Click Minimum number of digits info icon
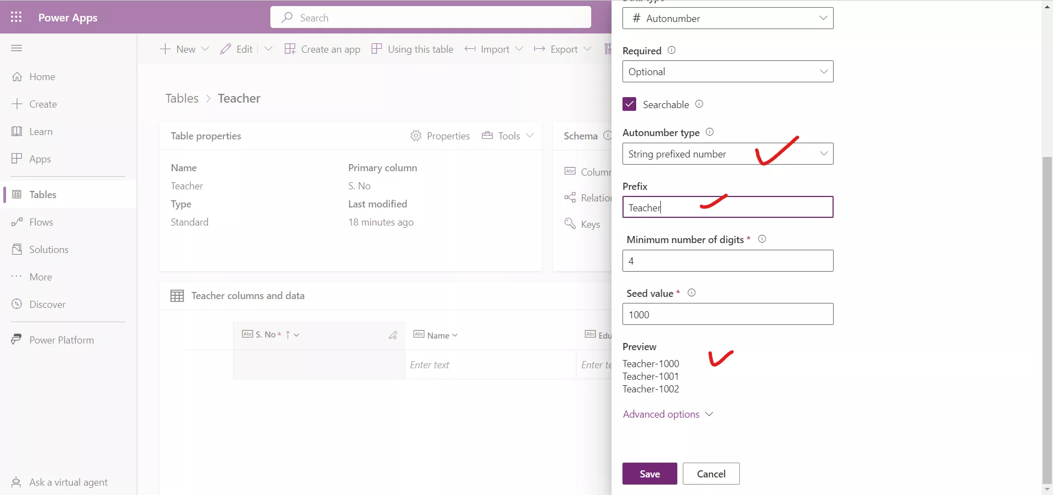 762,239
